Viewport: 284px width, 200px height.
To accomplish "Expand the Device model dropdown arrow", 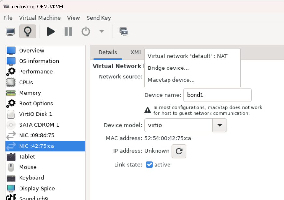I will [220, 125].
